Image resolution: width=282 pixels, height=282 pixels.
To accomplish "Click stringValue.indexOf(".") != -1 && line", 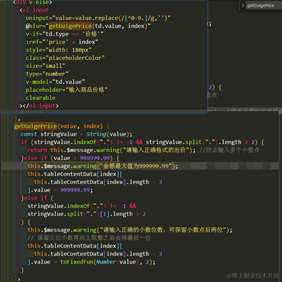I will pyautogui.click(x=82, y=206).
